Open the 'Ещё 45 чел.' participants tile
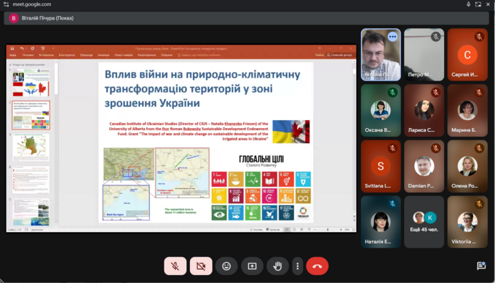This screenshot has width=495, height=283. tap(424, 222)
